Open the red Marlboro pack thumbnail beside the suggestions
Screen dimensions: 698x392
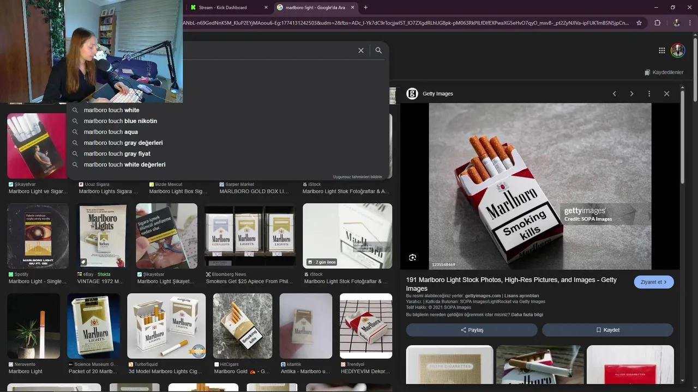coord(37,146)
